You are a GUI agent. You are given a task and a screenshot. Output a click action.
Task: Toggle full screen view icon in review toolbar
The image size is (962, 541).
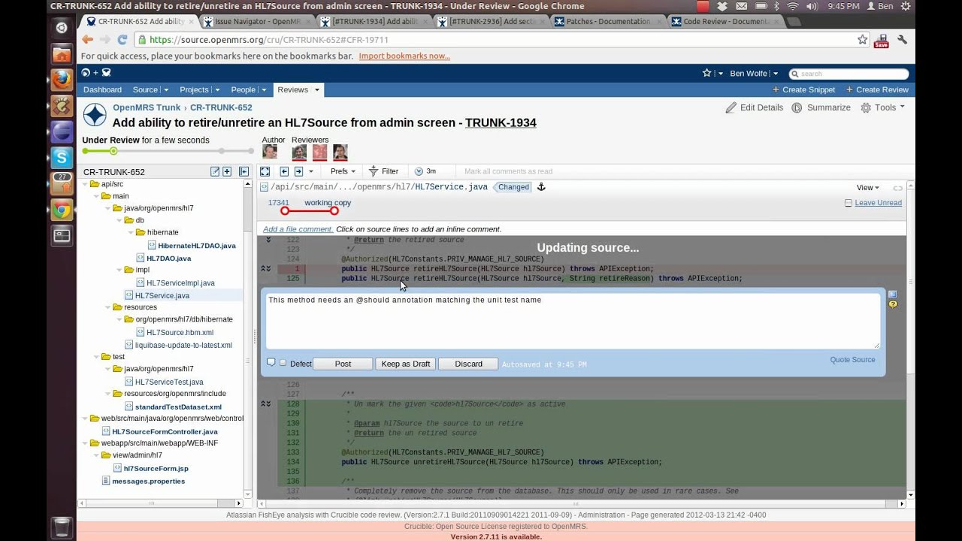pos(265,171)
